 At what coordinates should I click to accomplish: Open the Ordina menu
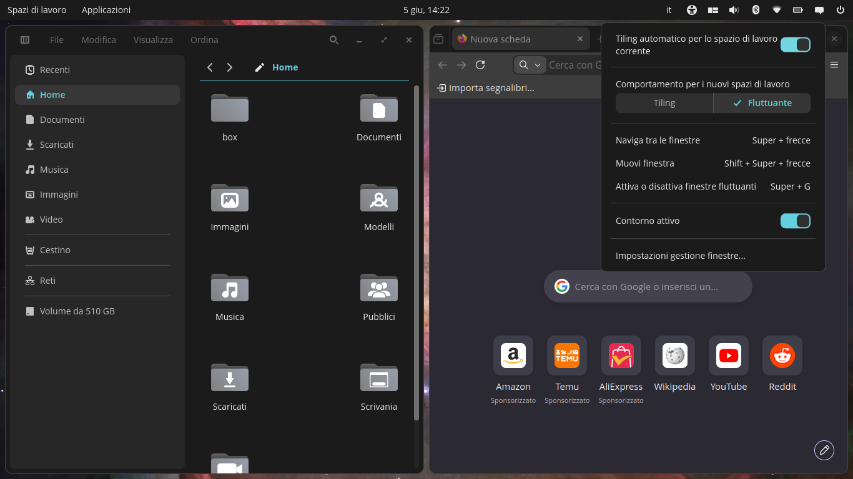click(x=204, y=40)
